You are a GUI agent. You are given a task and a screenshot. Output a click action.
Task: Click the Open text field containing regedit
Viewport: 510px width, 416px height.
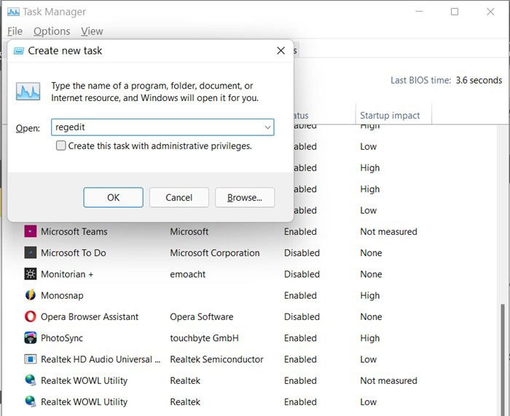pyautogui.click(x=162, y=127)
